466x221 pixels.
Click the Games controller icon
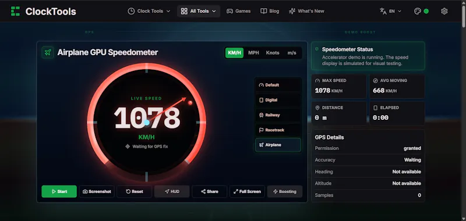230,11
